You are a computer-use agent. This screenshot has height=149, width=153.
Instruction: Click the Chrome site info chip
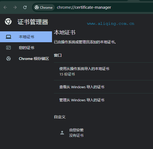[x=44, y=7]
